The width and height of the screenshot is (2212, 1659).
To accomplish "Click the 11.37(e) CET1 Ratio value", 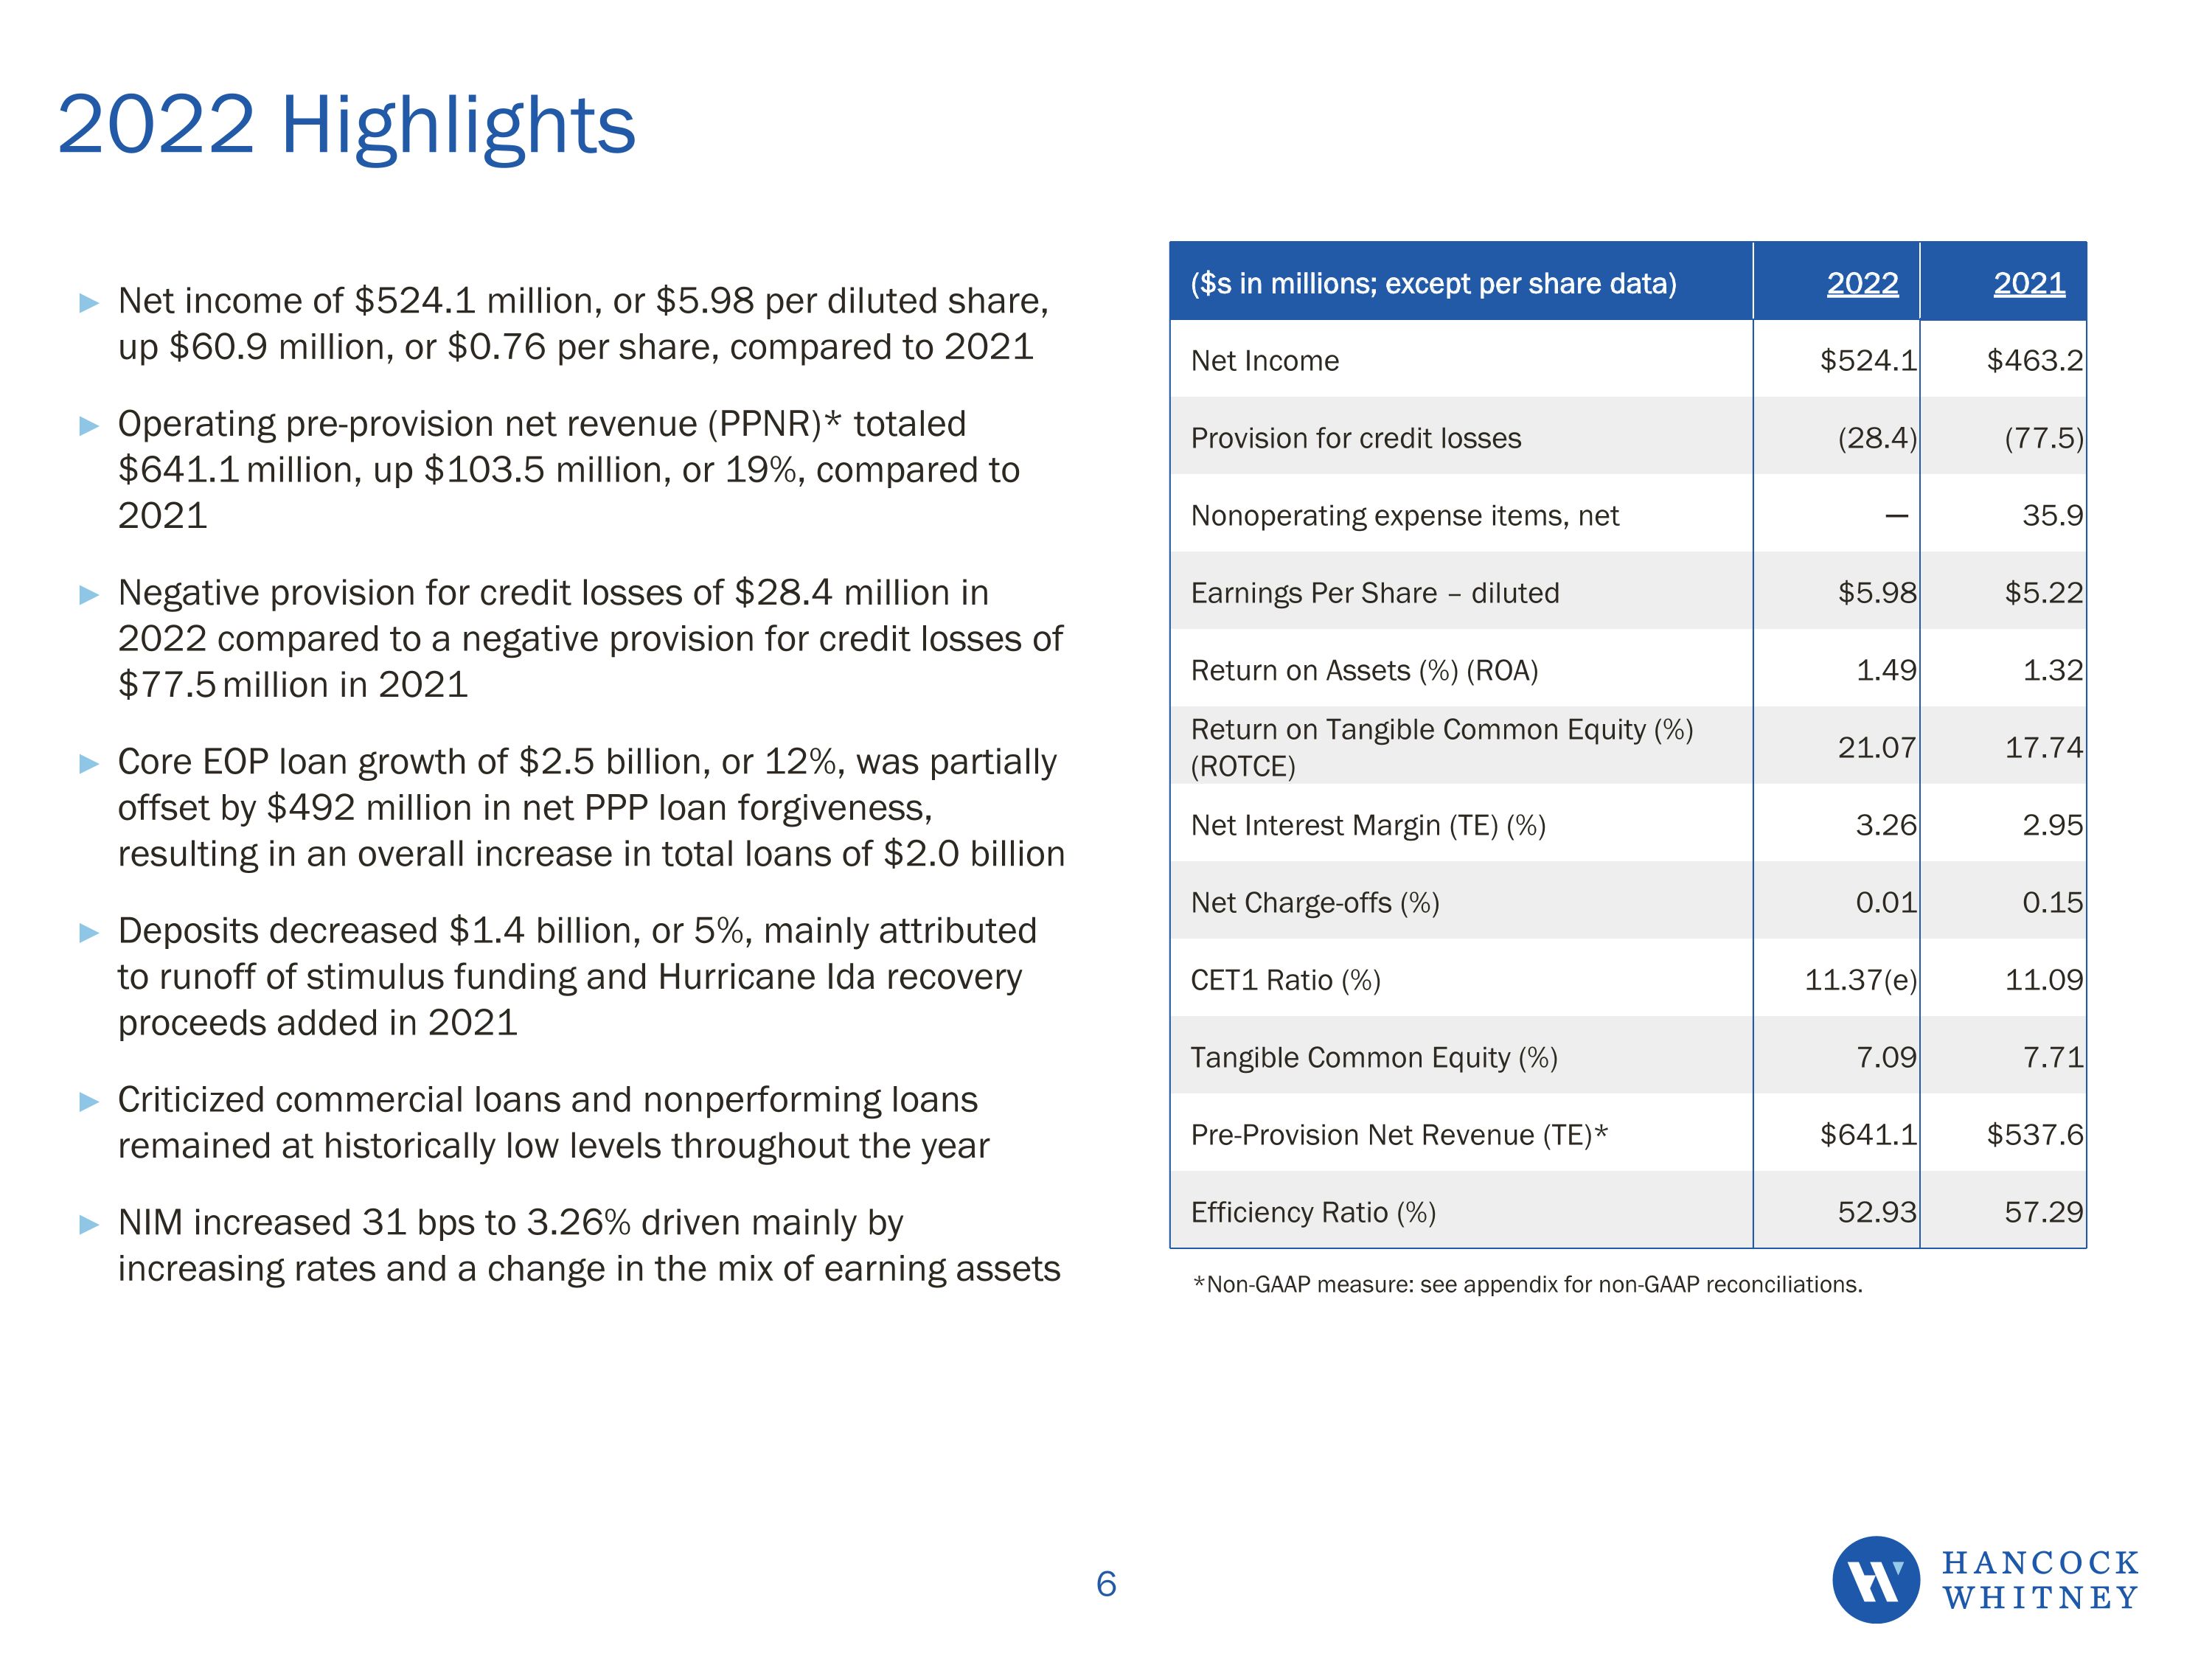I will pyautogui.click(x=1860, y=980).
